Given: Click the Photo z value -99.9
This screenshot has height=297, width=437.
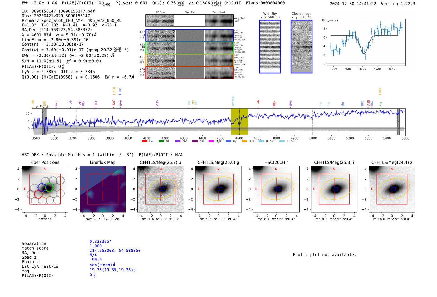Looking at the screenshot, I should pyautogui.click(x=96, y=260).
